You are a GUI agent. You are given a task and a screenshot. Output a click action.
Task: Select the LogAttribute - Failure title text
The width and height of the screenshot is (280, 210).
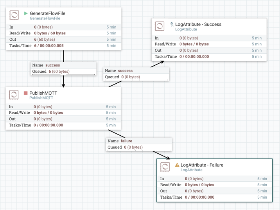tap(202, 165)
